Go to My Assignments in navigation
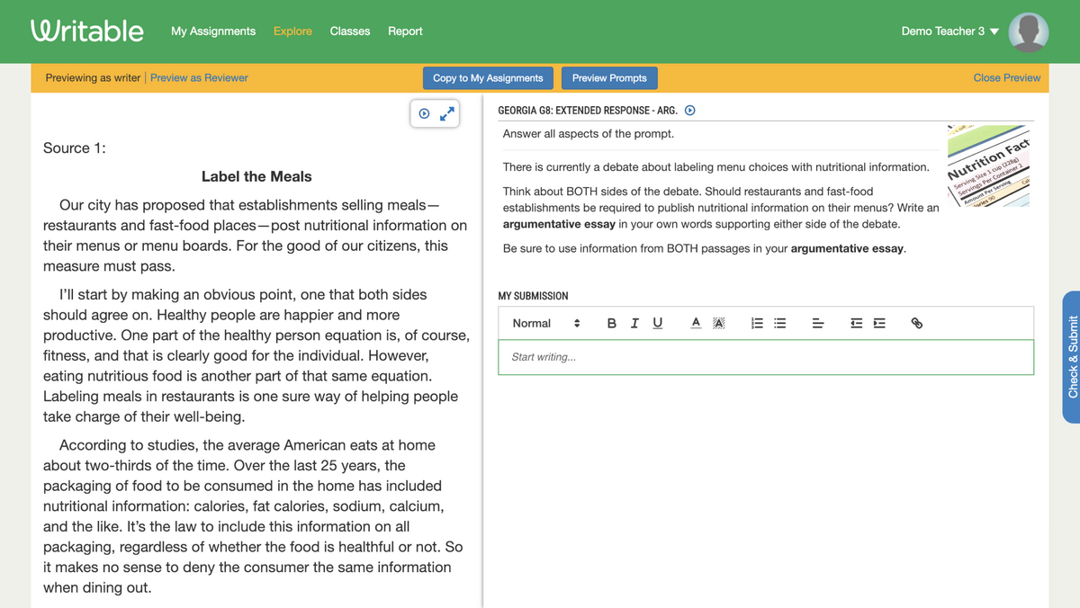Screen dimensions: 1080x608 click(x=213, y=31)
